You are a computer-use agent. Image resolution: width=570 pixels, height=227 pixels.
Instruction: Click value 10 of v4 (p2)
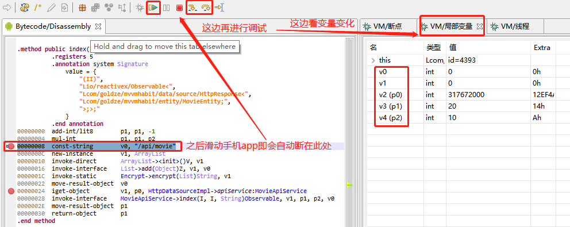click(x=453, y=118)
